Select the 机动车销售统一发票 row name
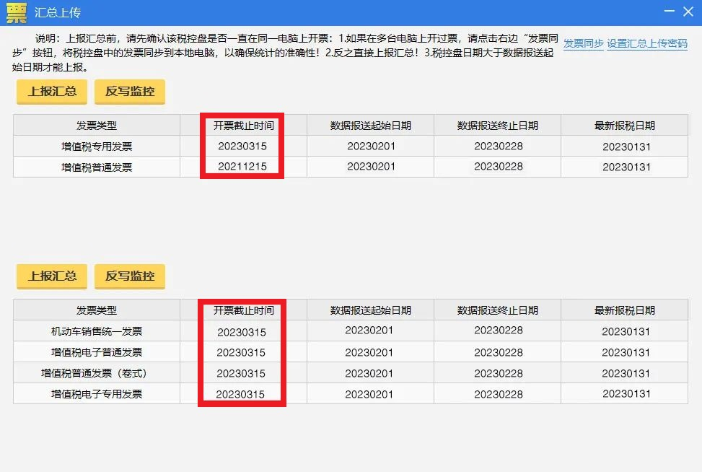The height and width of the screenshot is (472, 702). (x=97, y=331)
